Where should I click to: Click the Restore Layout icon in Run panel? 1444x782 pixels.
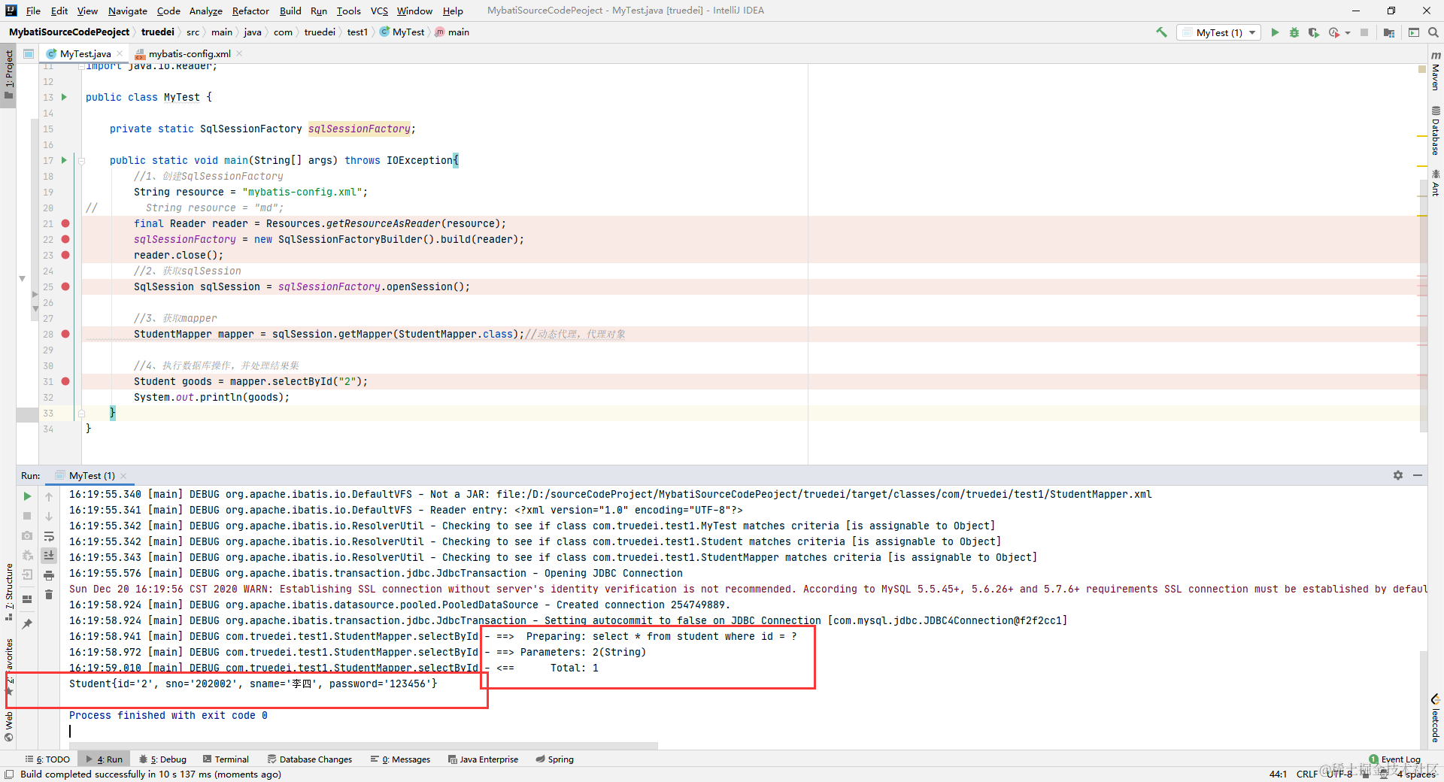[x=27, y=599]
